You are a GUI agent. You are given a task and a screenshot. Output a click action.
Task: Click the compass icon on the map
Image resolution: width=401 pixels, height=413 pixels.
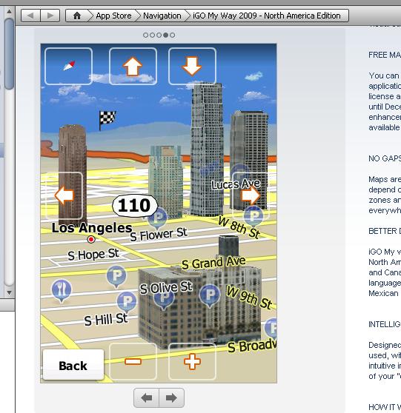point(69,66)
